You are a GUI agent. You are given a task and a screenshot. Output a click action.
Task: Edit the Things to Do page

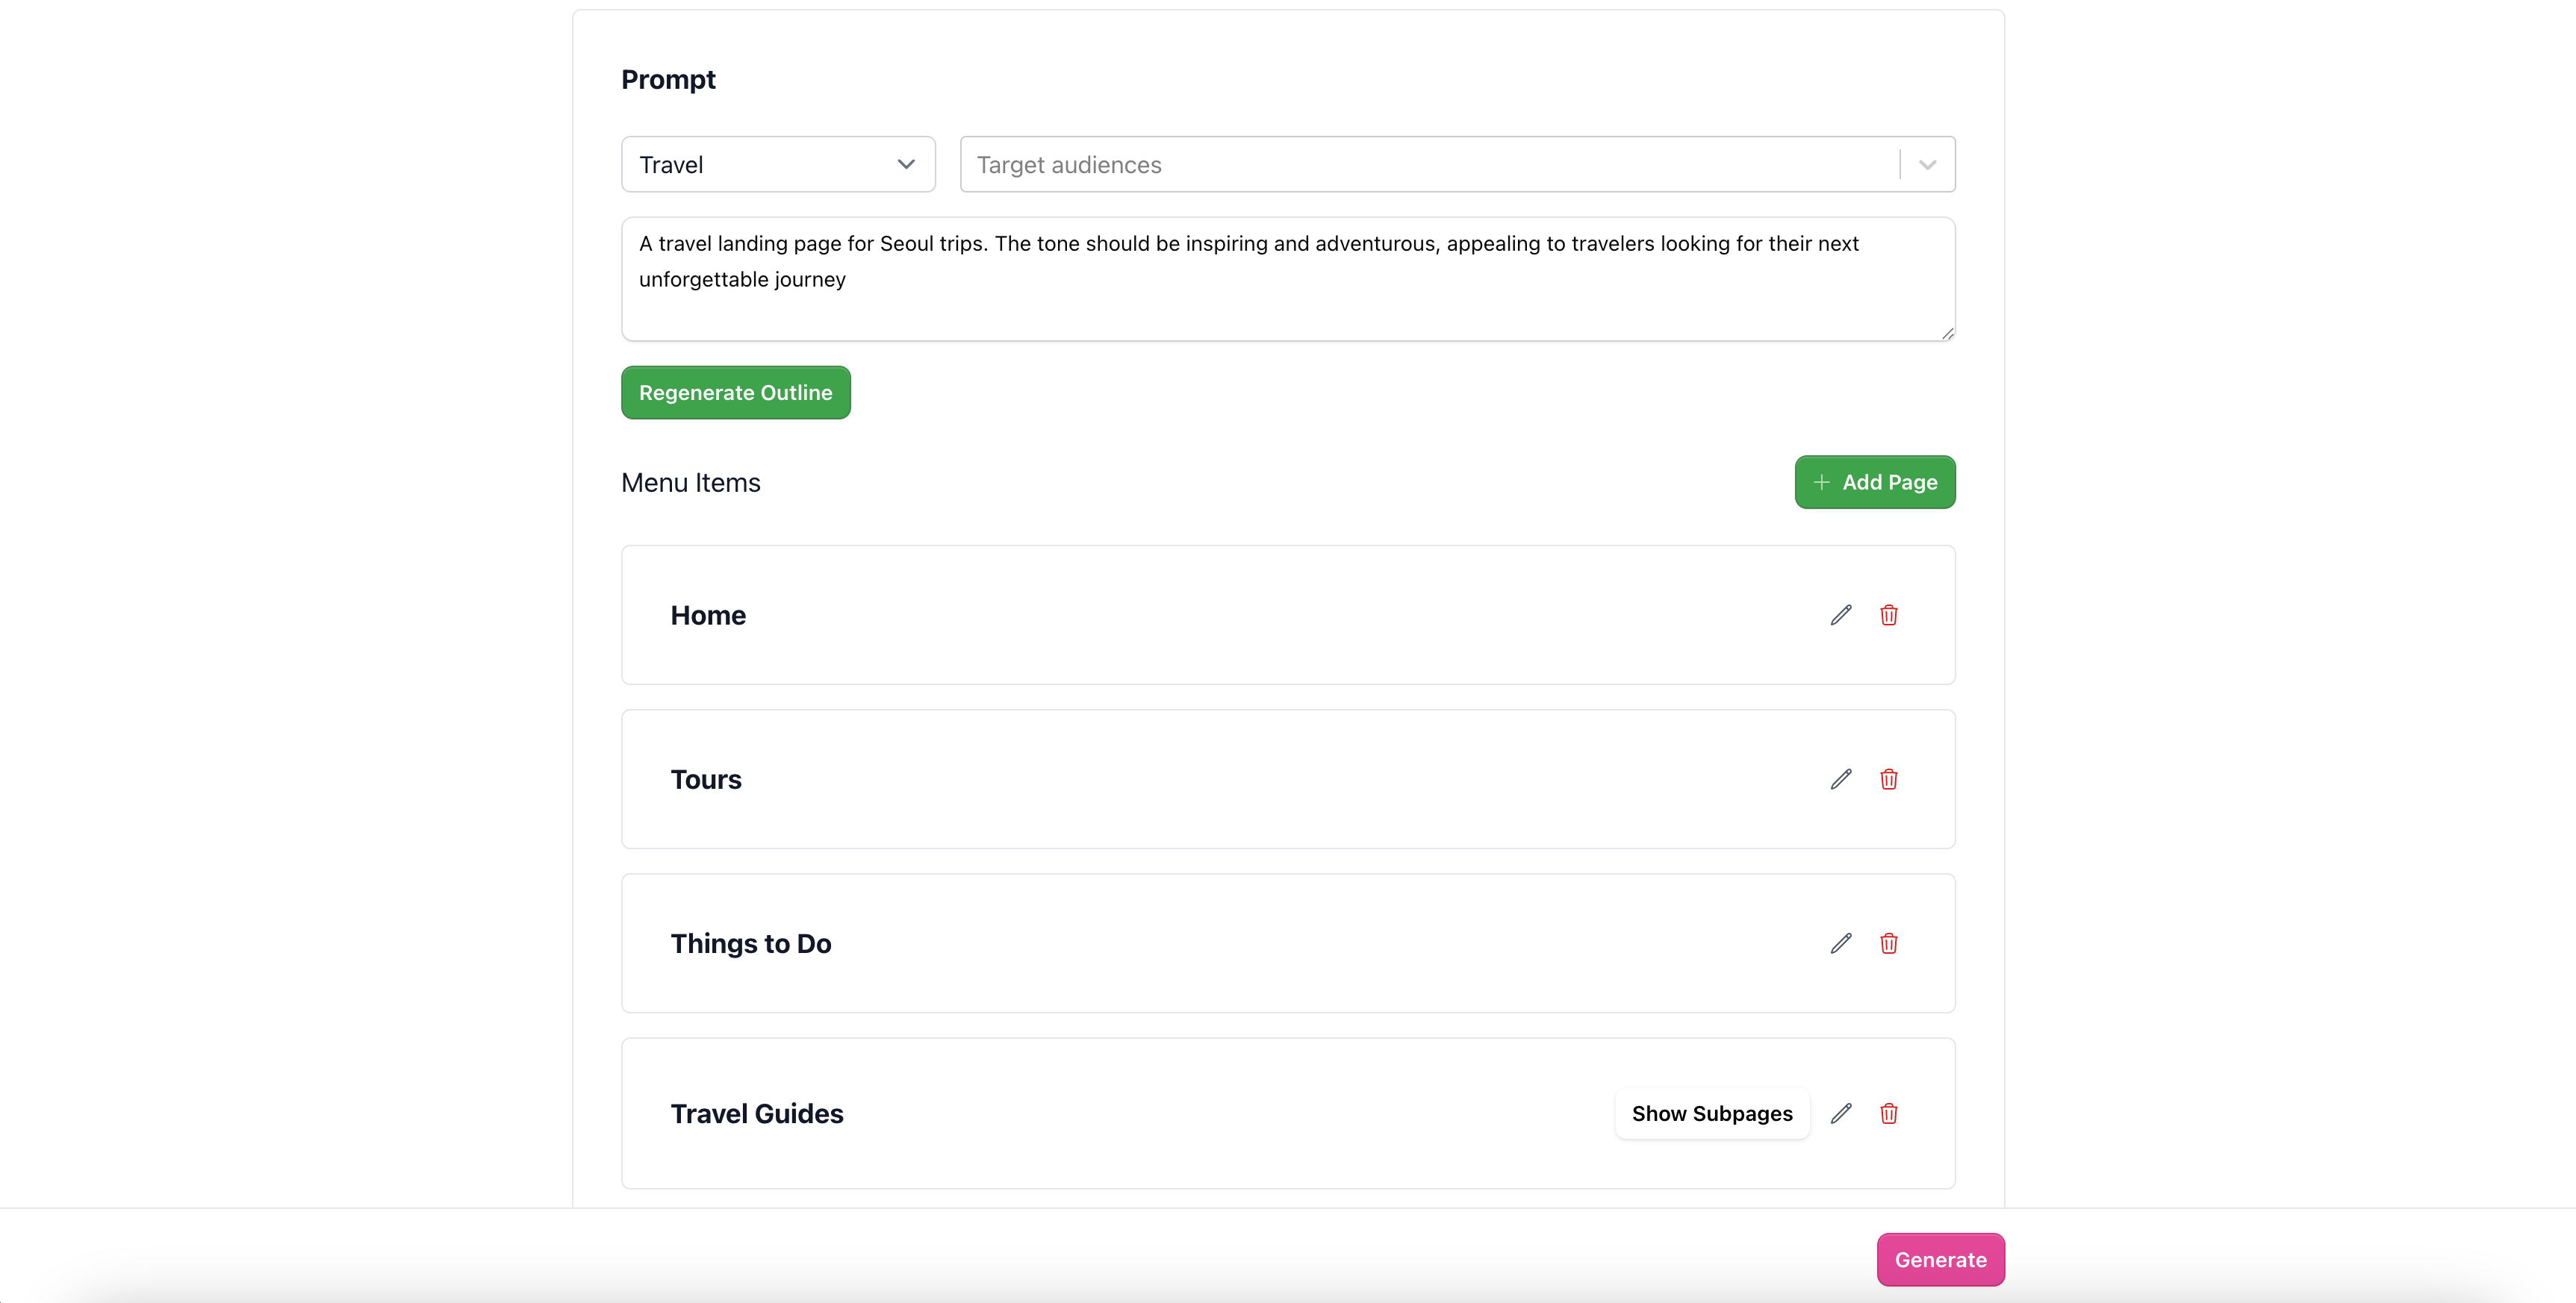[x=1840, y=943]
